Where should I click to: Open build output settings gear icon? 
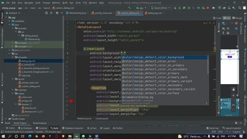236,123
